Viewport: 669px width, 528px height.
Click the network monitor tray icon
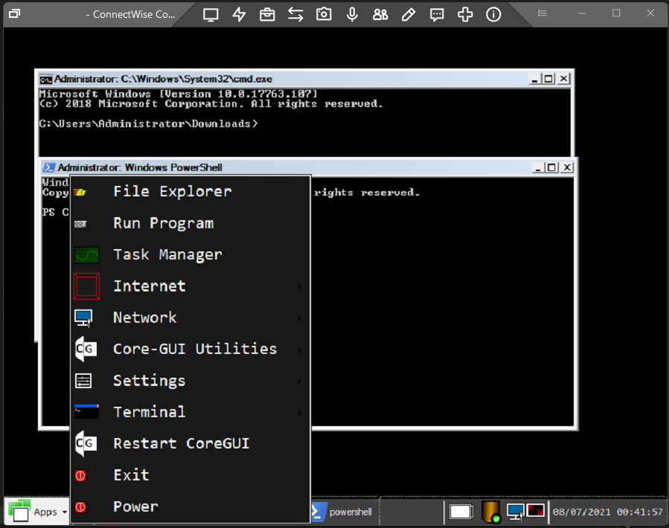pyautogui.click(x=515, y=511)
